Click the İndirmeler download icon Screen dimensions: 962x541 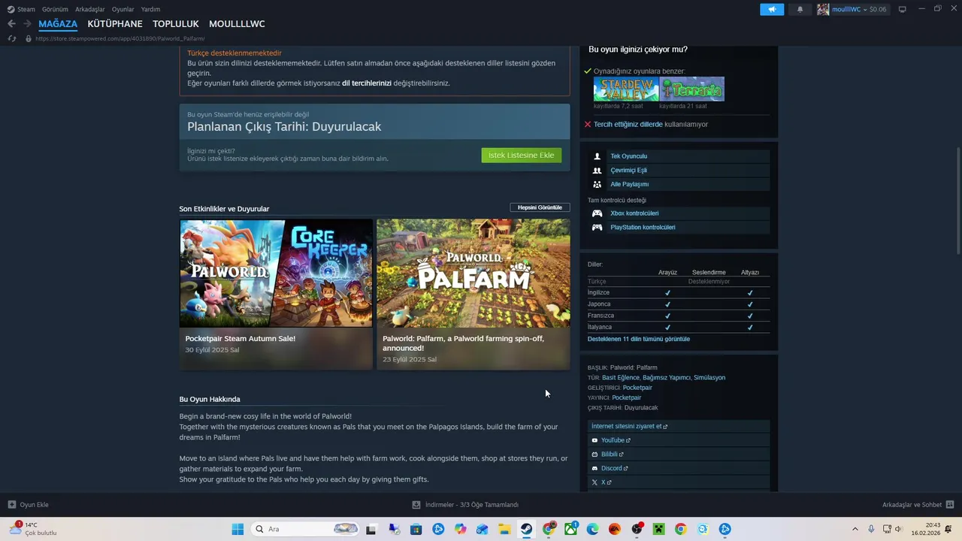416,505
